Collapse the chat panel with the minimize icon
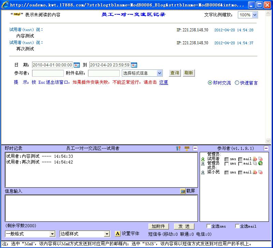 (195, 148)
